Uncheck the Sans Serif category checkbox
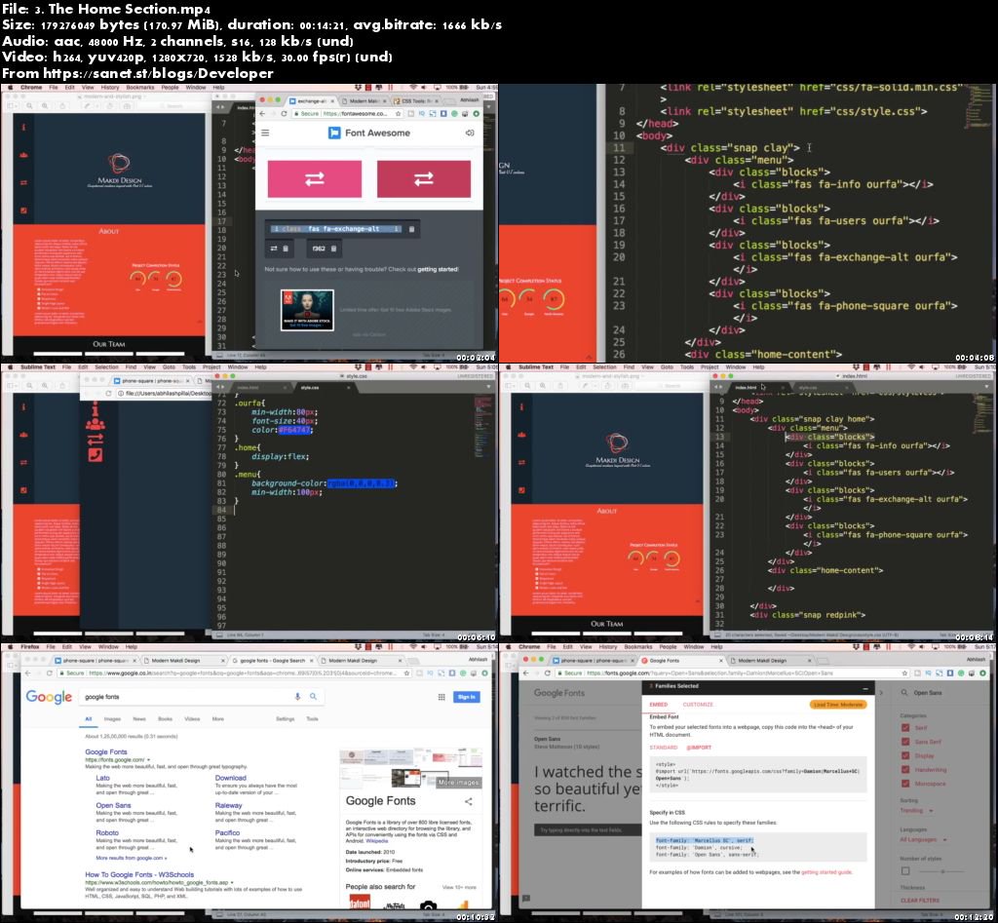Screen dimensions: 998x923 coord(905,742)
